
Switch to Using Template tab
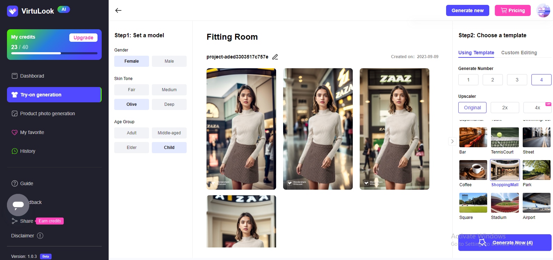click(476, 53)
